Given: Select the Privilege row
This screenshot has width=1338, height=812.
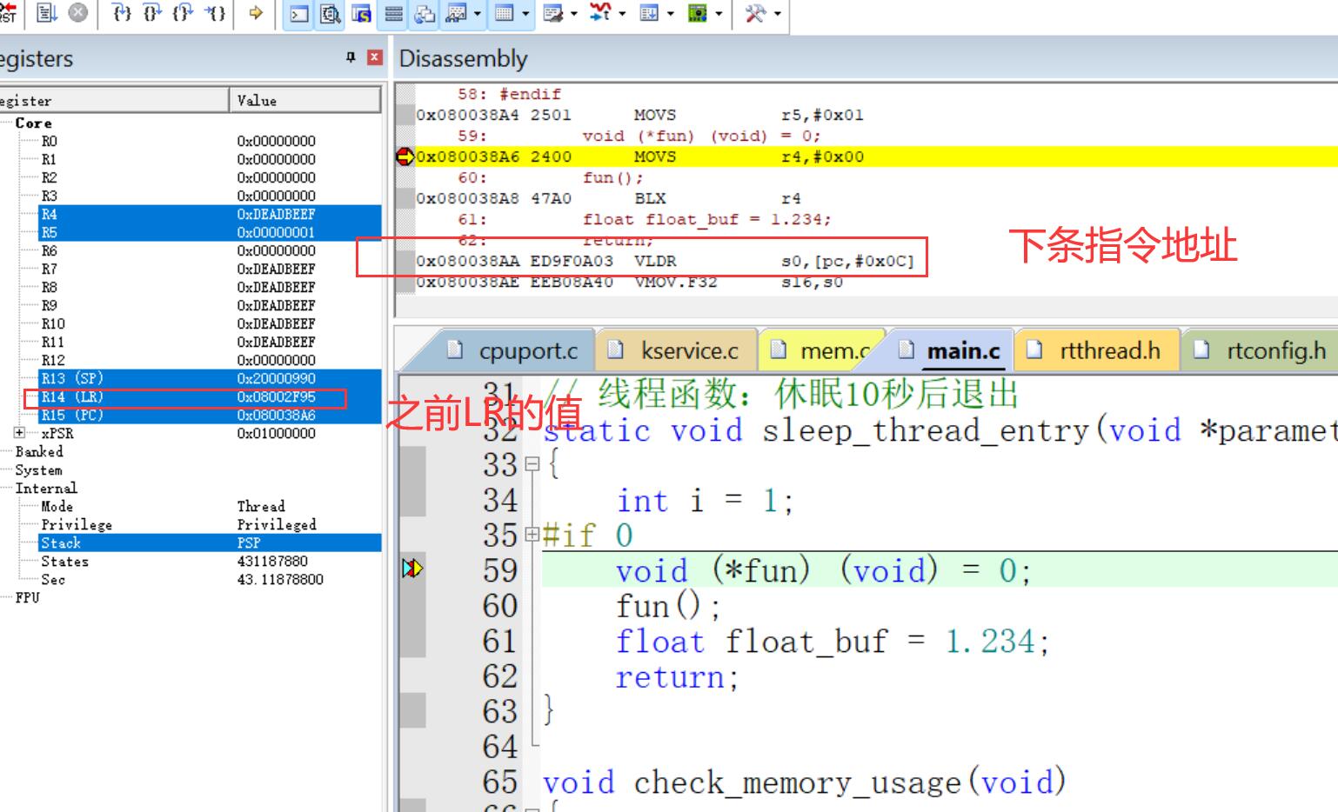Looking at the screenshot, I should point(211,524).
